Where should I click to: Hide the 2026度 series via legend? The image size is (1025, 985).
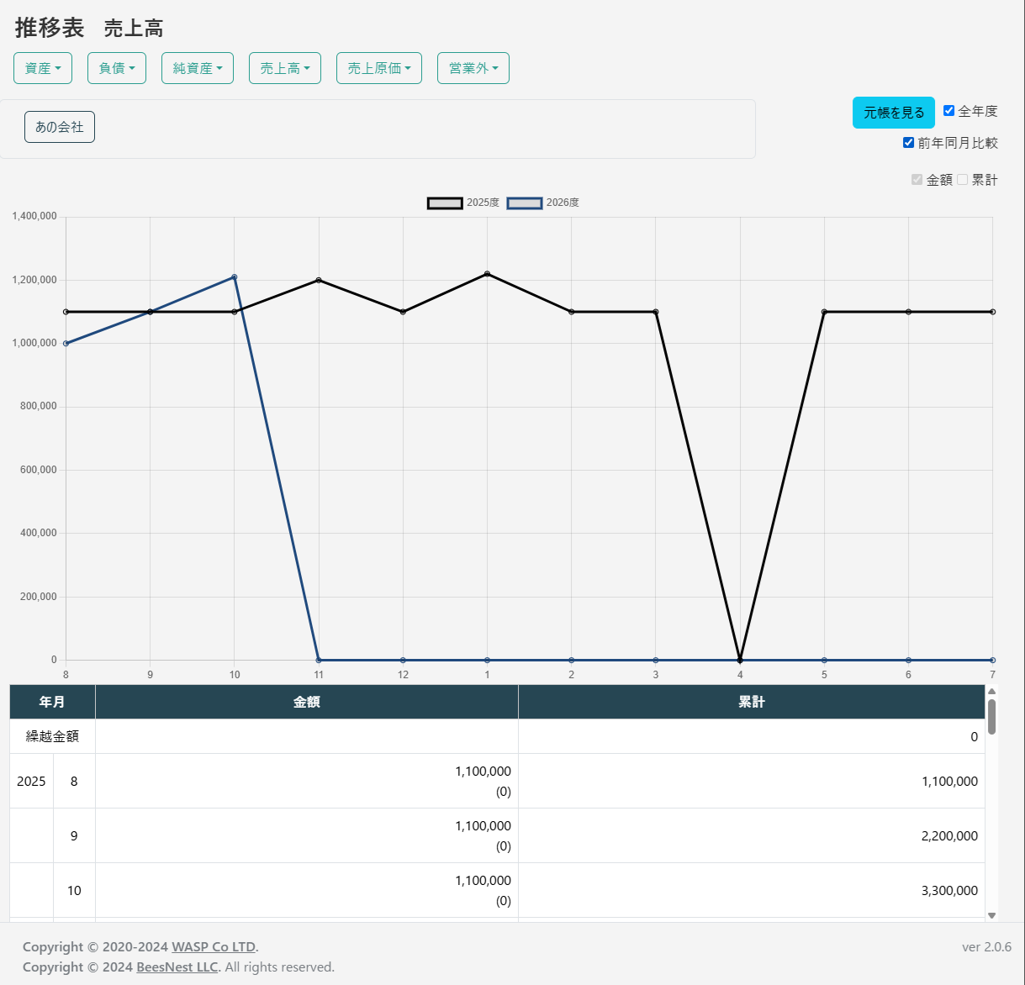(x=525, y=203)
